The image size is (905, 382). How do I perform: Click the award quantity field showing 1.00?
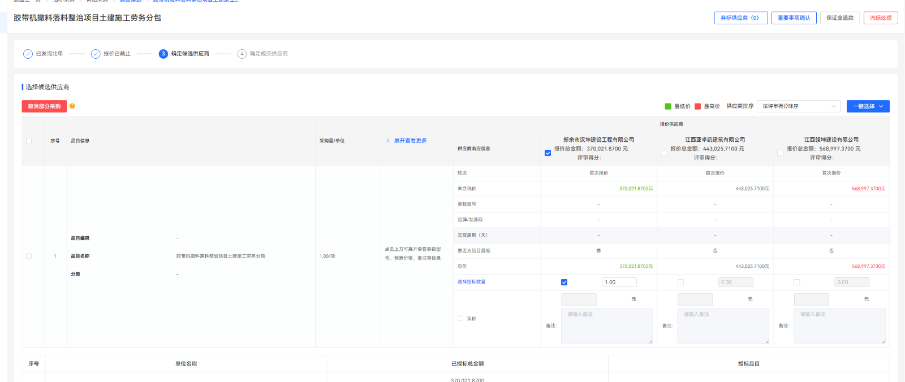tap(619, 282)
